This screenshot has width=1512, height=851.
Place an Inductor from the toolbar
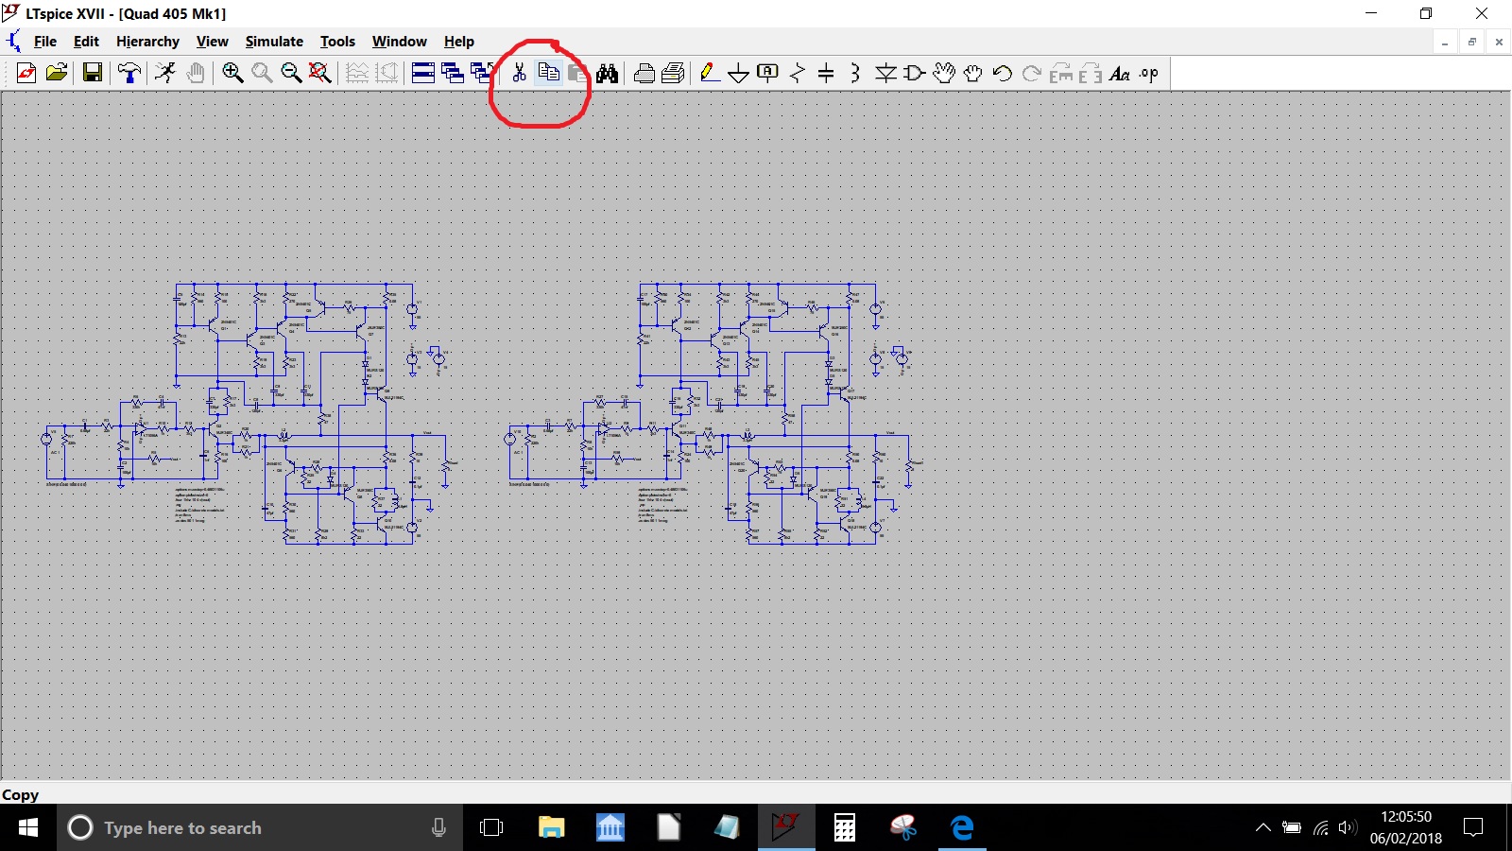855,73
